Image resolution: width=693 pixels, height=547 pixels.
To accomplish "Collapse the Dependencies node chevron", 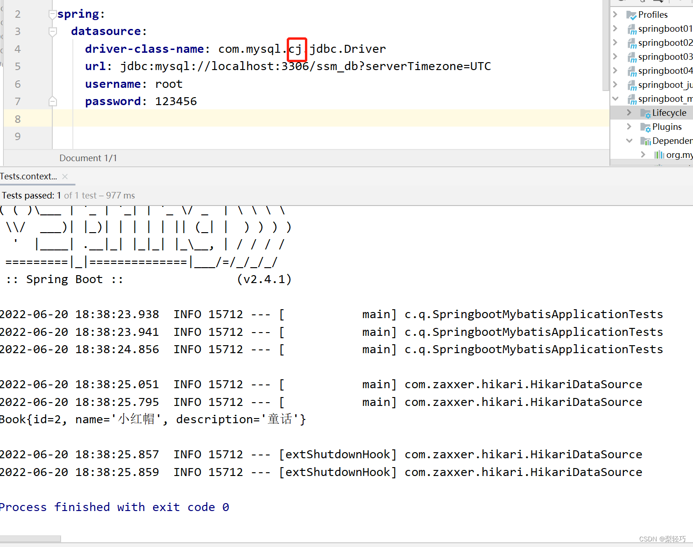I will [x=629, y=141].
